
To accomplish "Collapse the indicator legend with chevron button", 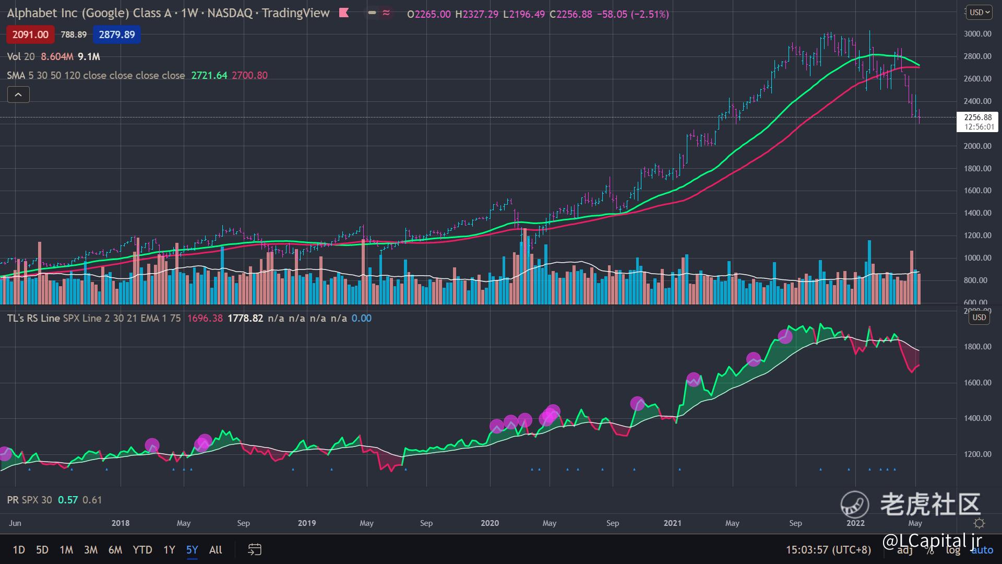I will pyautogui.click(x=18, y=95).
